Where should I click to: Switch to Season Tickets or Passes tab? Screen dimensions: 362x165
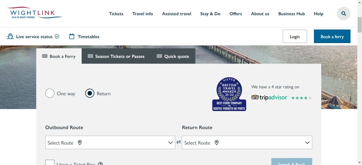tap(116, 56)
